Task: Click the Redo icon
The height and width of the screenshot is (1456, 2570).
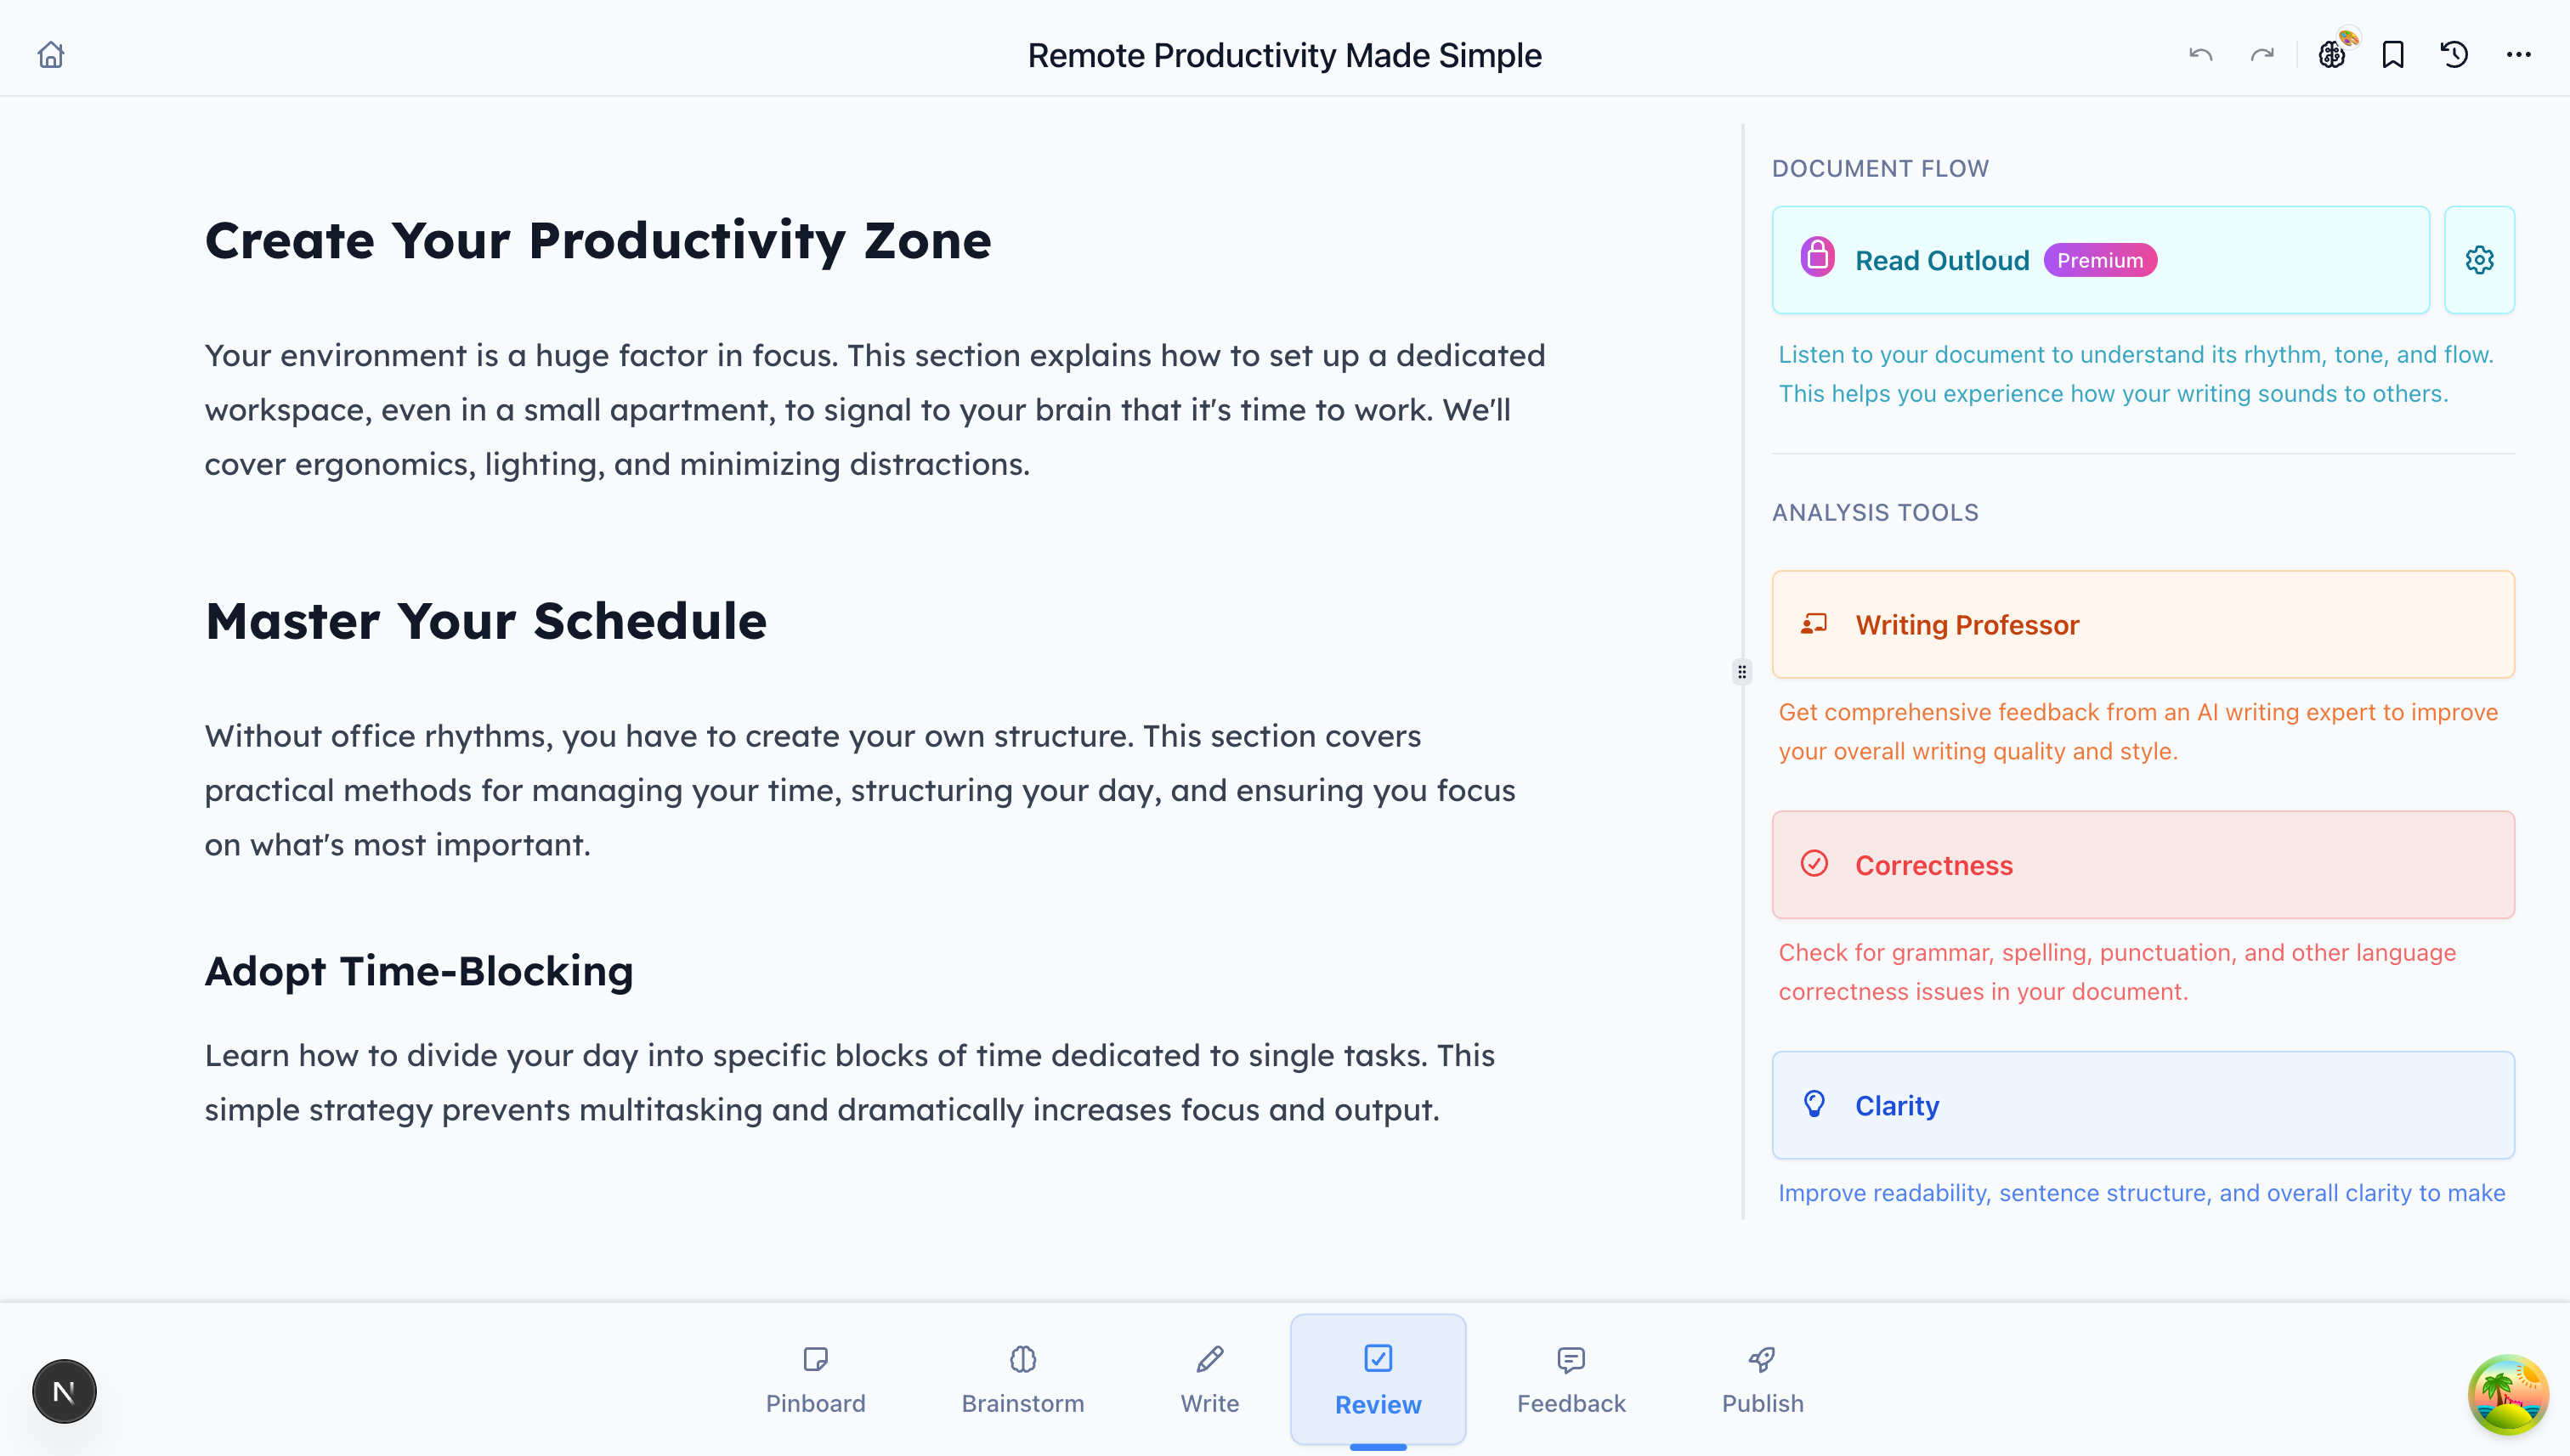Action: click(x=2261, y=55)
